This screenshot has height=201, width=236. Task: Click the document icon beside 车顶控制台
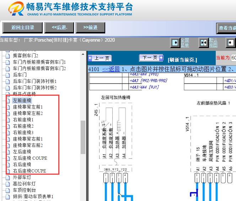click(8, 190)
